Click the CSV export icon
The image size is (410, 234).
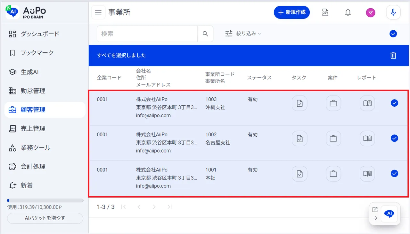pos(325,12)
